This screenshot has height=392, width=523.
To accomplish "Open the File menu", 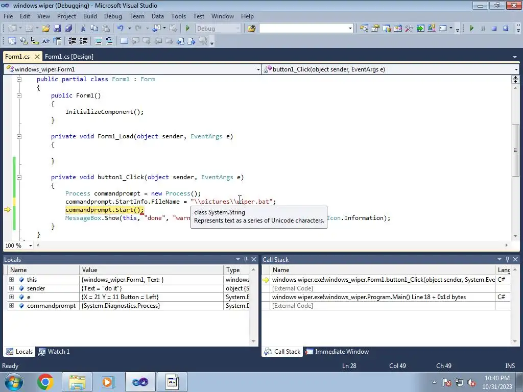I will [x=8, y=16].
